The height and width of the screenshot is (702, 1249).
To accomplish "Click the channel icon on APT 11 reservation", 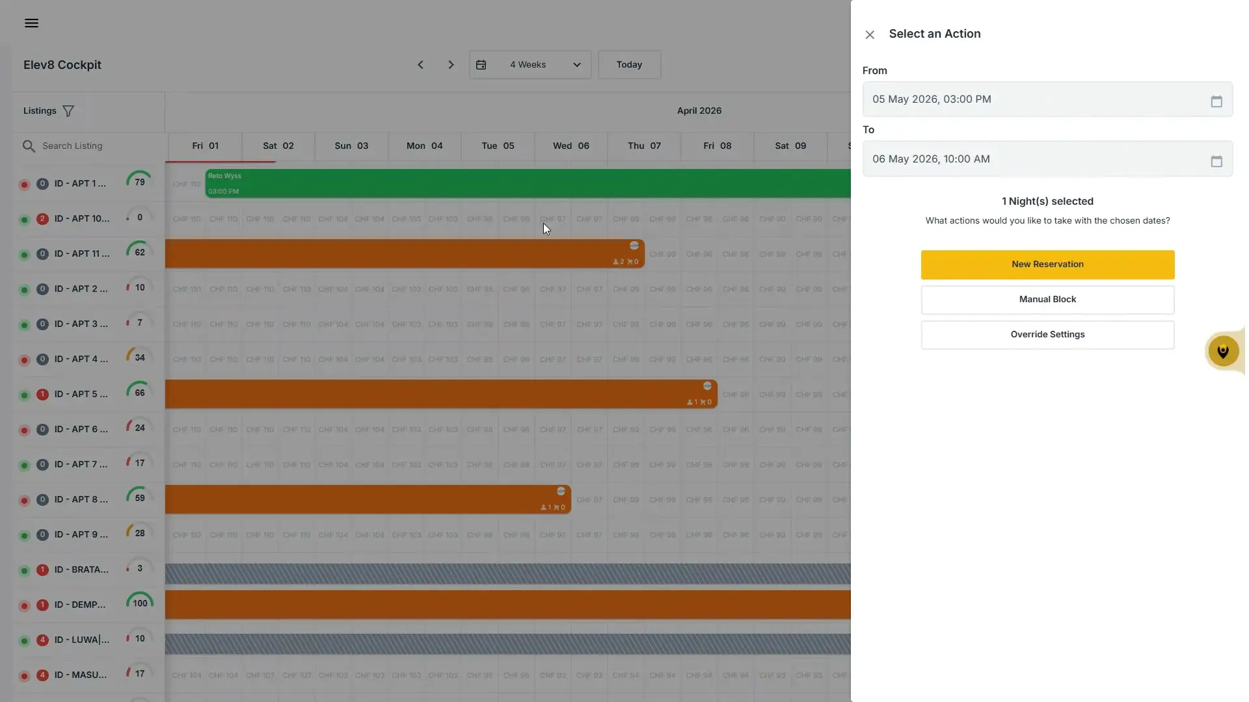I will [634, 246].
